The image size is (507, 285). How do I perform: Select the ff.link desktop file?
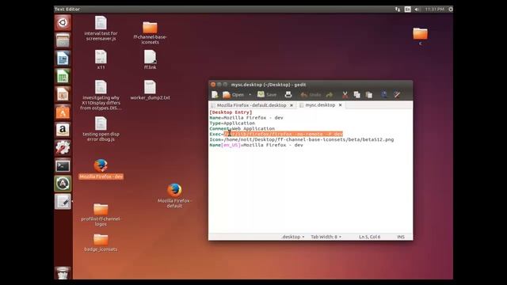[150, 60]
